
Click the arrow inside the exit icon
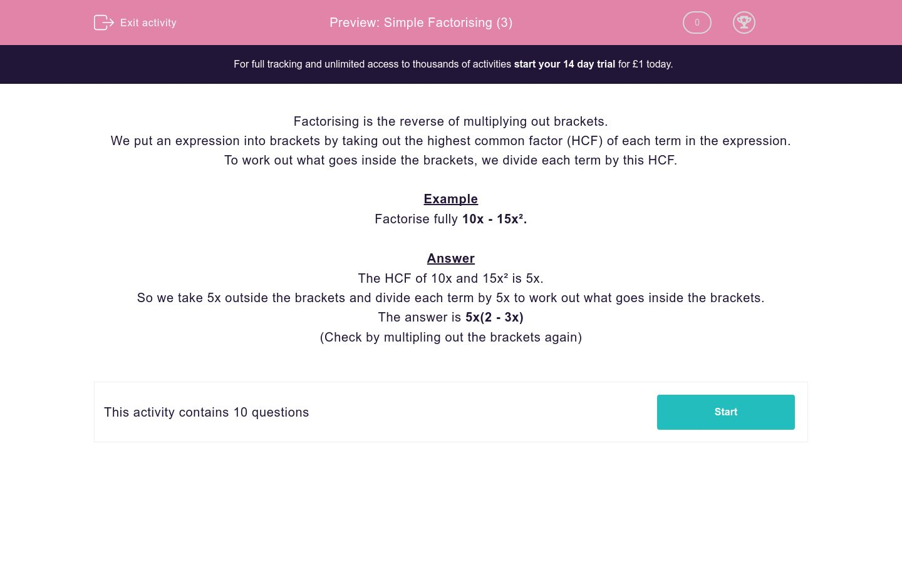click(x=108, y=23)
